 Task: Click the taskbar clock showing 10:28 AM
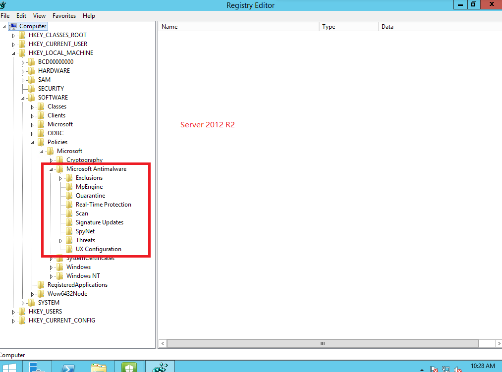(483, 366)
